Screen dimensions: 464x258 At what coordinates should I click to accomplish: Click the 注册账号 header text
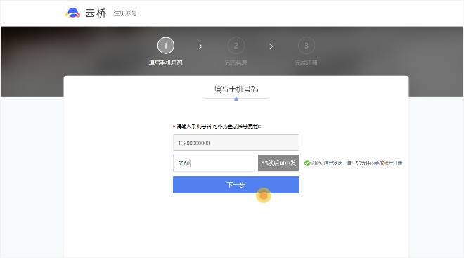(x=125, y=13)
